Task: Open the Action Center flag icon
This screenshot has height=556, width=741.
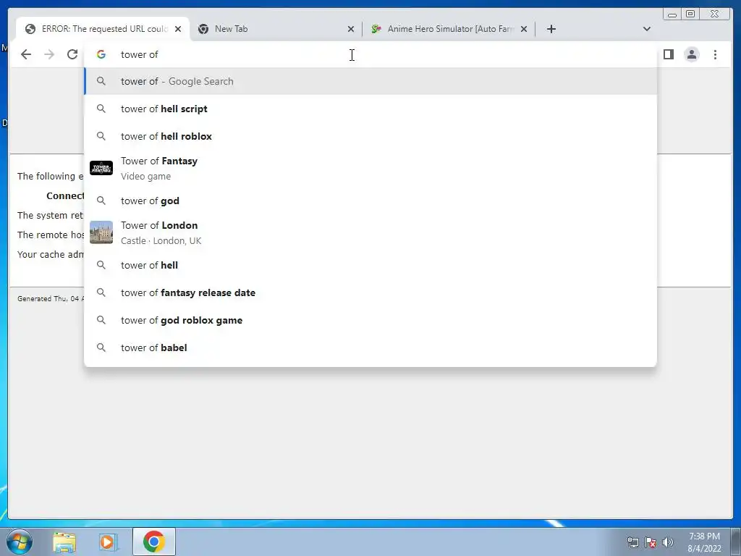Action: tap(651, 542)
